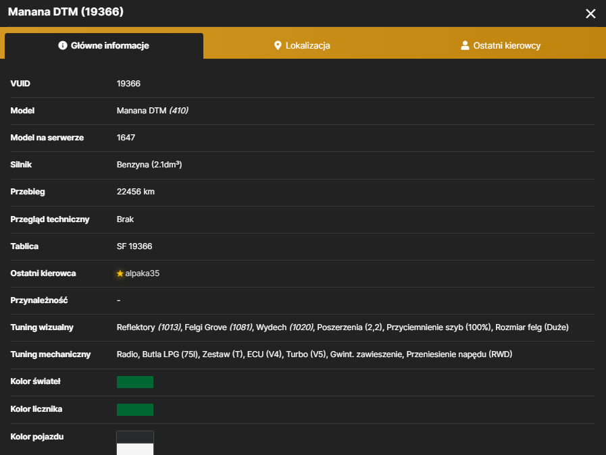Click the plate number SF 19366

pos(134,246)
